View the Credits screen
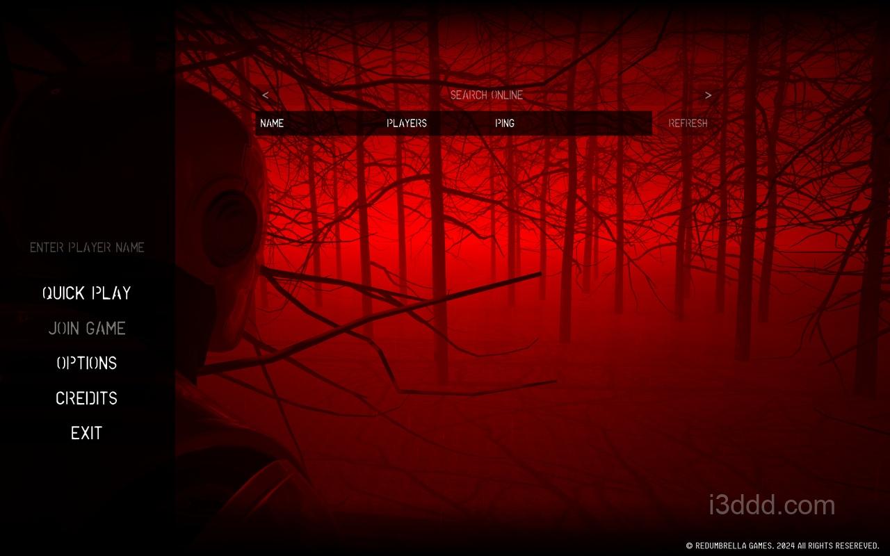Image resolution: width=890 pixels, height=556 pixels. tap(87, 398)
